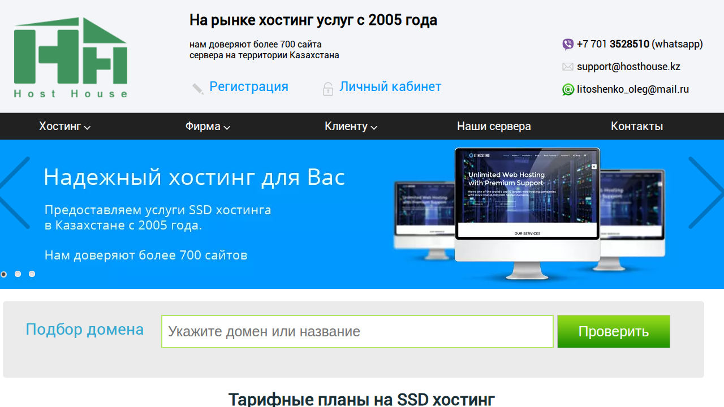Click the green Проверить button
724x407 pixels.
coord(614,331)
